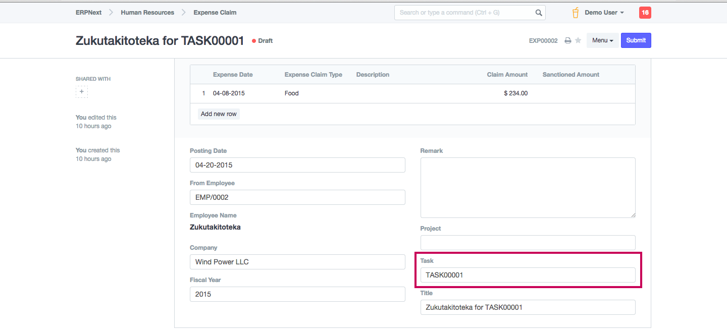Screen dimensions: 727x332
Task: Click the empty Project field
Action: (527, 243)
